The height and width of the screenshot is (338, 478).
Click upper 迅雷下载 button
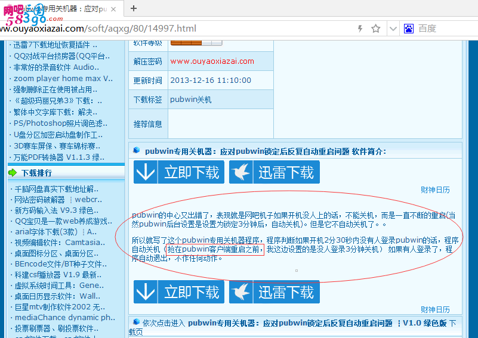tap(275, 172)
